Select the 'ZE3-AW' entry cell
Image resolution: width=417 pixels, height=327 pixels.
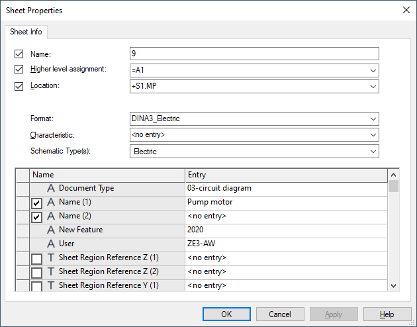tap(287, 244)
